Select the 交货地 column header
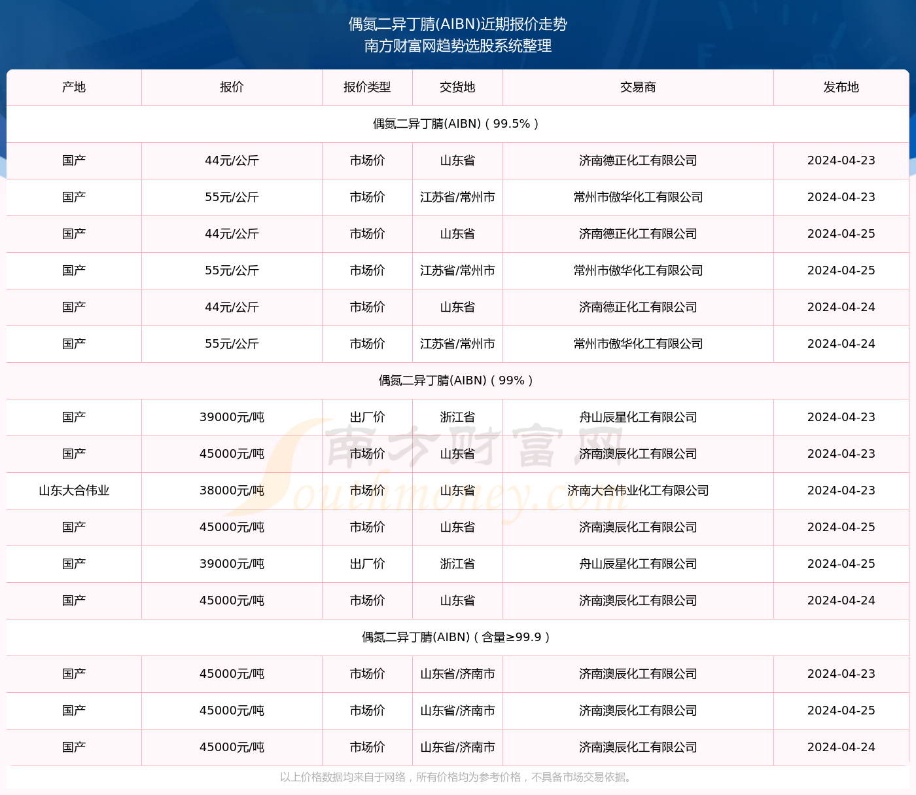This screenshot has width=916, height=795. (457, 87)
